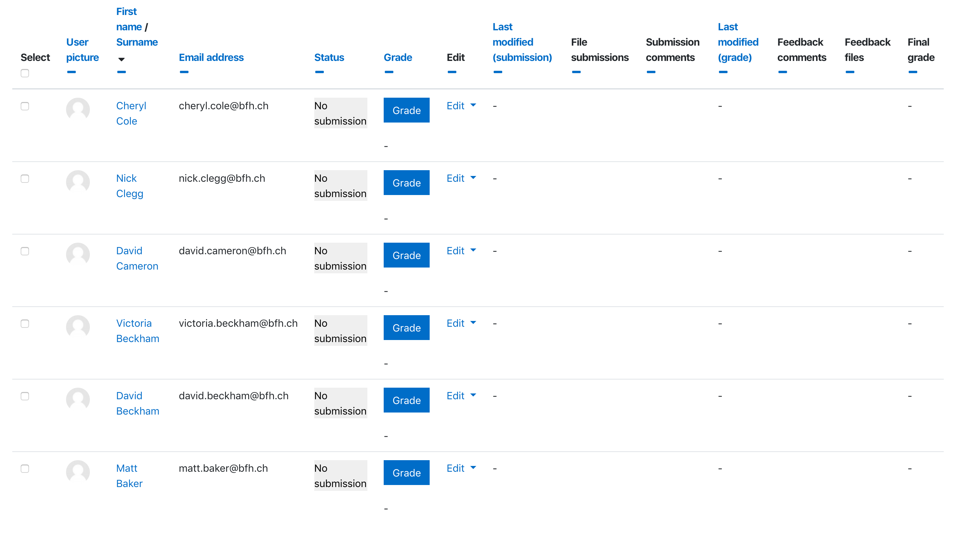Viewport: 956px width, 533px height.
Task: Open David Cameron's user picture
Action: [78, 255]
